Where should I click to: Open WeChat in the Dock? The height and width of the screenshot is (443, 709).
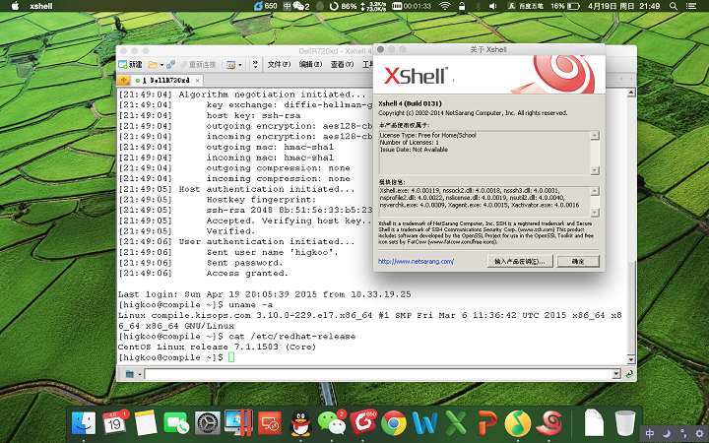[x=332, y=423]
